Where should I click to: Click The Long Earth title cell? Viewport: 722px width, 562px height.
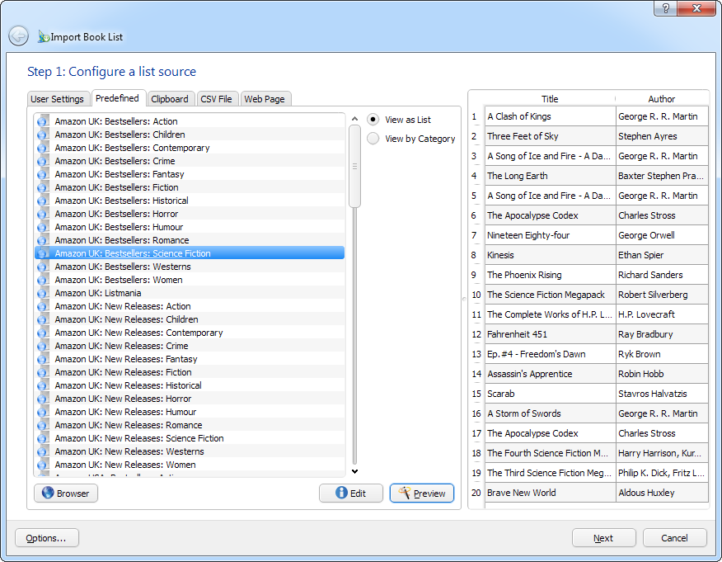551,176
